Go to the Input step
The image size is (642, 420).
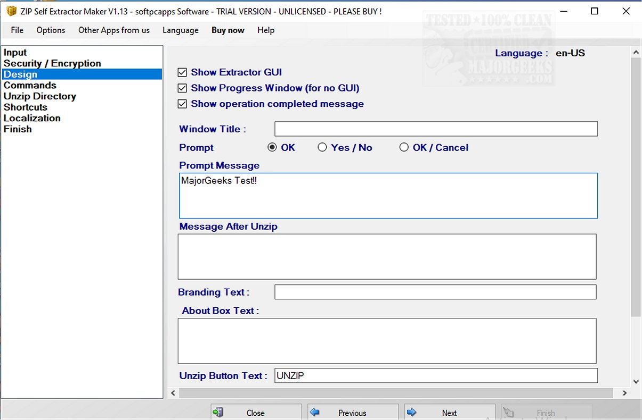(x=82, y=52)
